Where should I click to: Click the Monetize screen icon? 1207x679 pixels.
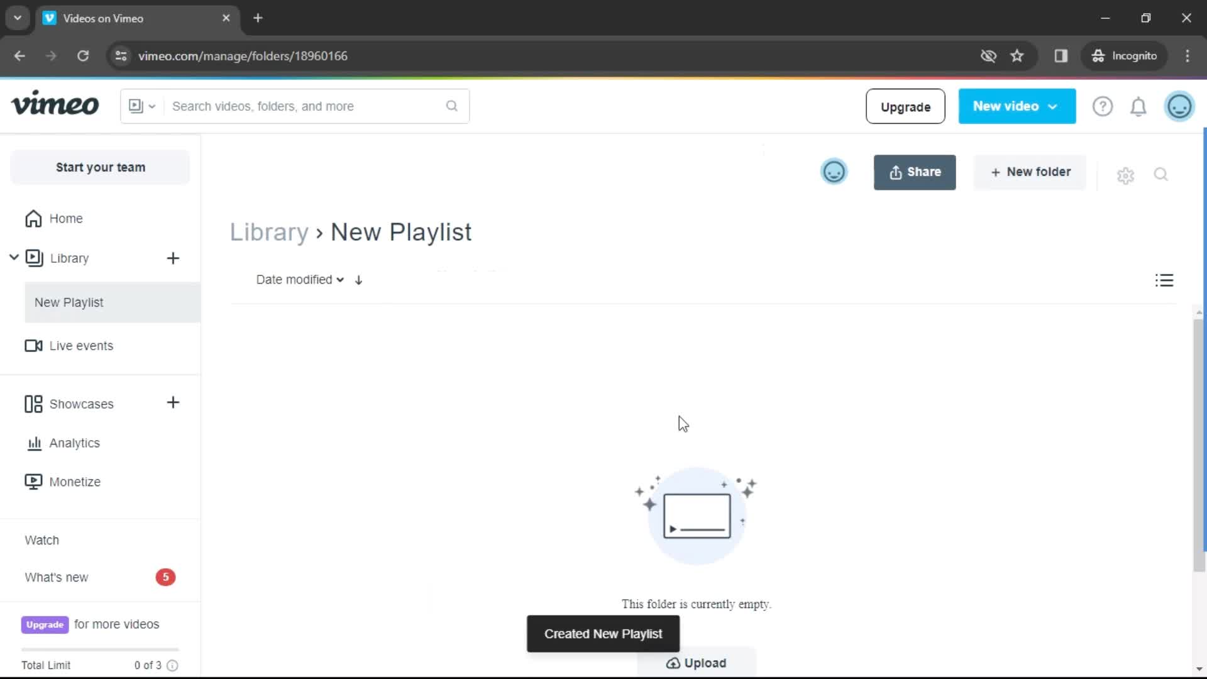click(33, 482)
